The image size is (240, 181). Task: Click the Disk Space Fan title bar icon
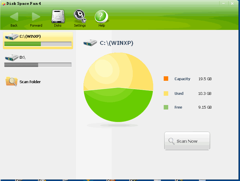(x=4, y=4)
